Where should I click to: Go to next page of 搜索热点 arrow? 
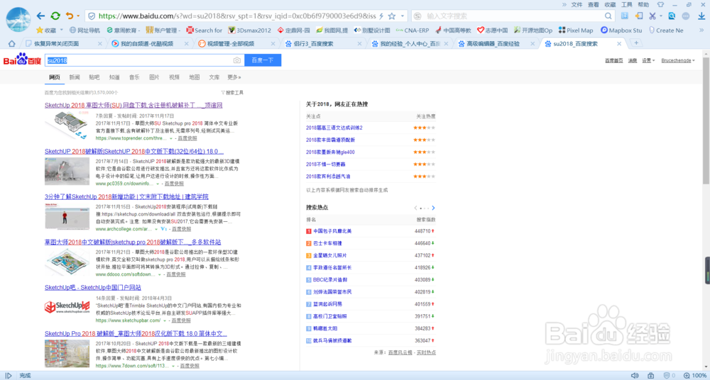click(x=433, y=208)
